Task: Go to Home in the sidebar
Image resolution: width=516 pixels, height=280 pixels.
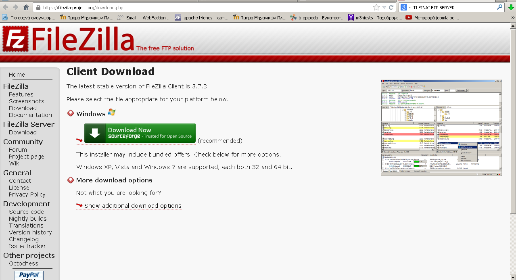Action: 17,75
